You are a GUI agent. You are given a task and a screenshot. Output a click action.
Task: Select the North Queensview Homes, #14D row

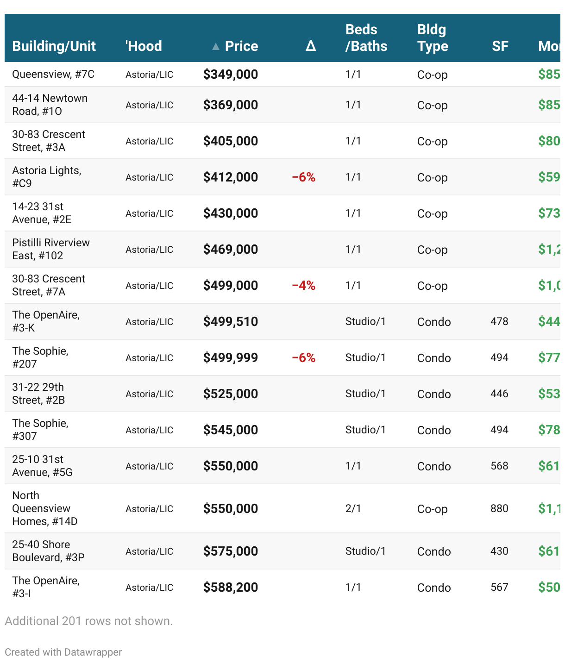282,509
